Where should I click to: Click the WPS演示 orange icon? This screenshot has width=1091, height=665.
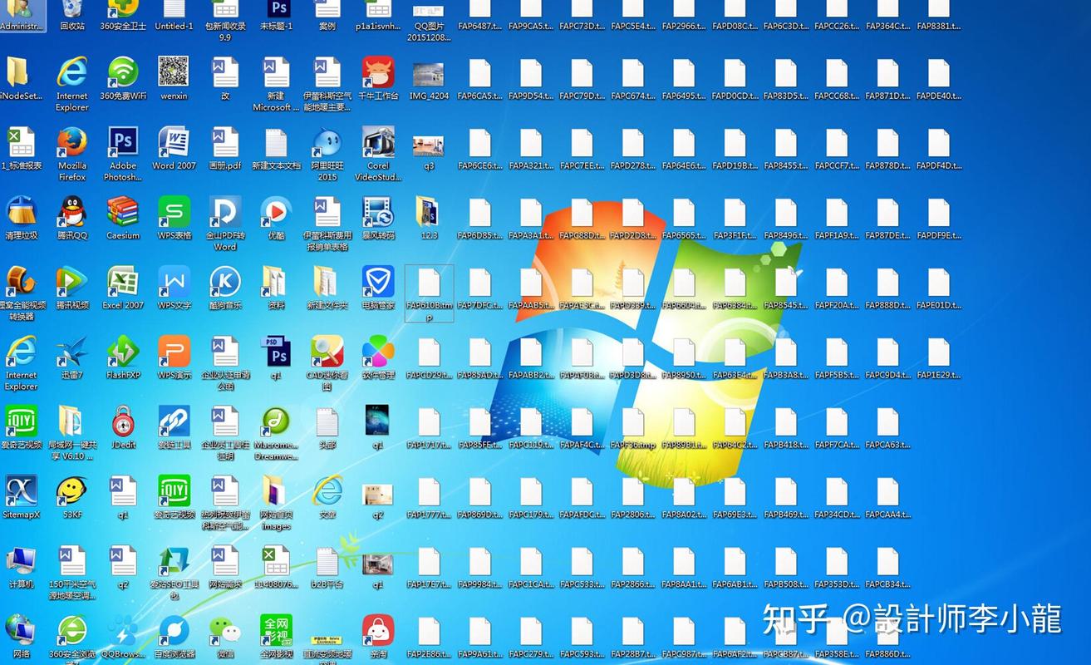(174, 352)
